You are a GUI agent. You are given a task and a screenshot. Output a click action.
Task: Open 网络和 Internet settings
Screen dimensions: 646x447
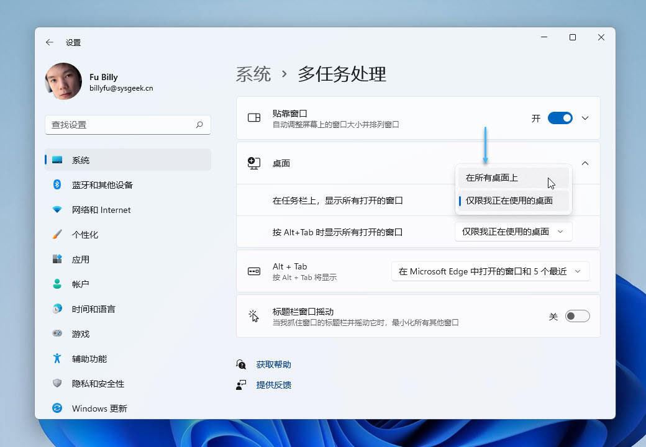101,210
